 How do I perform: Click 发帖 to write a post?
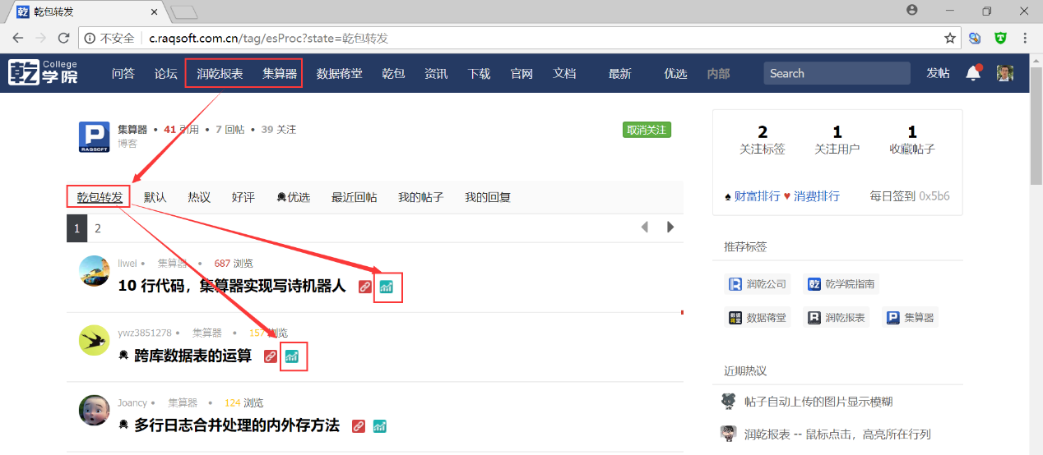(x=938, y=73)
